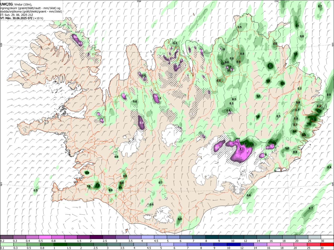
Task: Click the 66N latitude label on the right edge
Action: [333, 45]
